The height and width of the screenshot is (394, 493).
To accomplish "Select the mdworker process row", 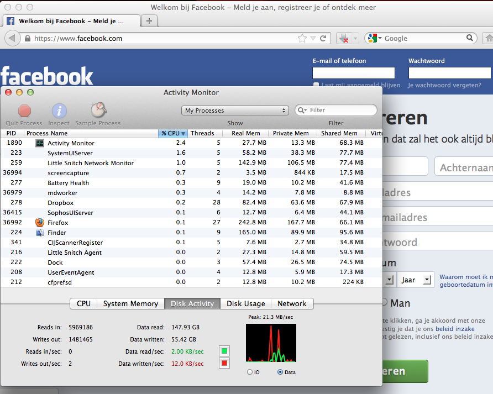I will click(x=191, y=193).
